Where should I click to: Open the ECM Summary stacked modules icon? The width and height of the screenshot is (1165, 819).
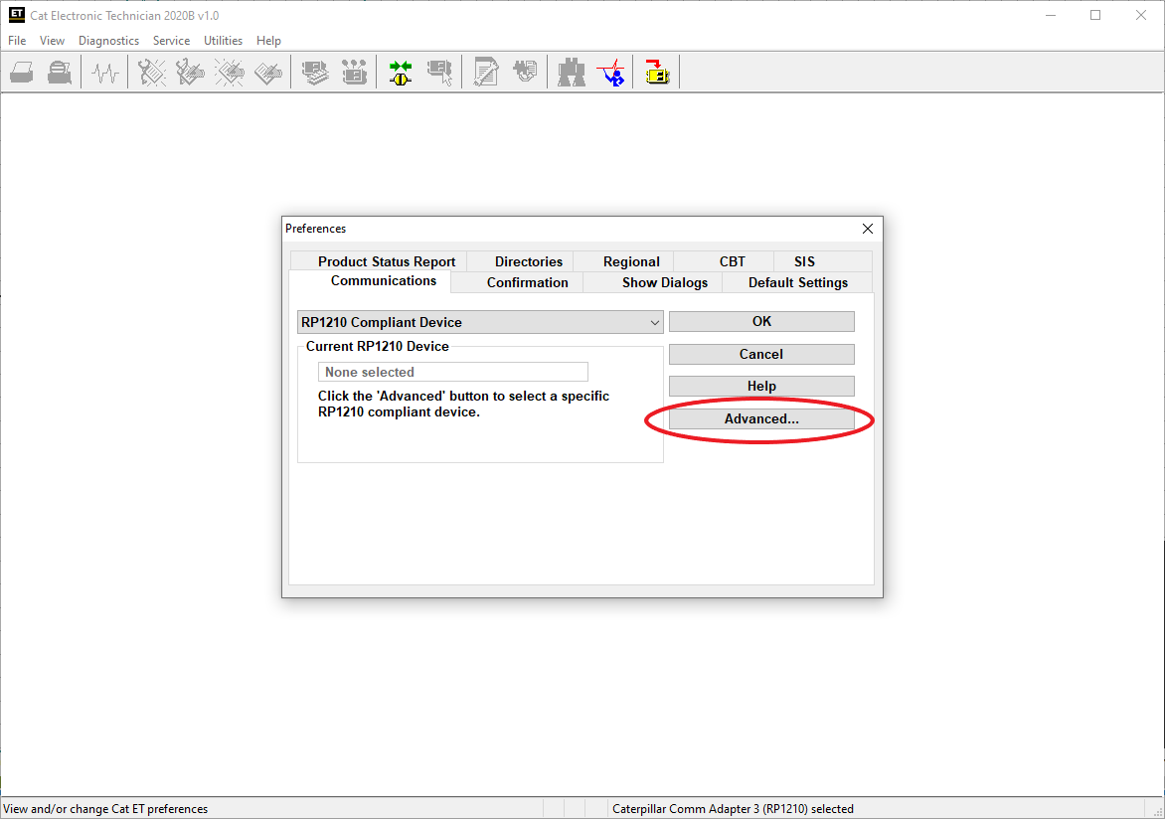315,73
